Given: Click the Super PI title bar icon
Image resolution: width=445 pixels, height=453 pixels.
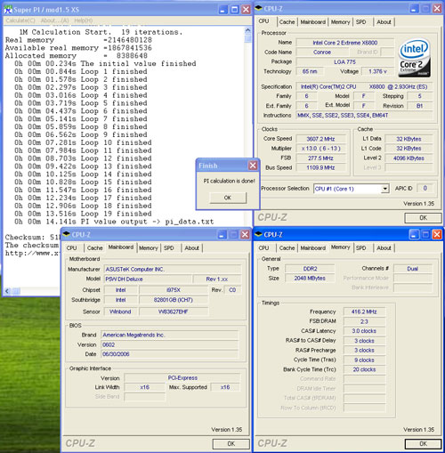Looking at the screenshot, I should 8,10.
